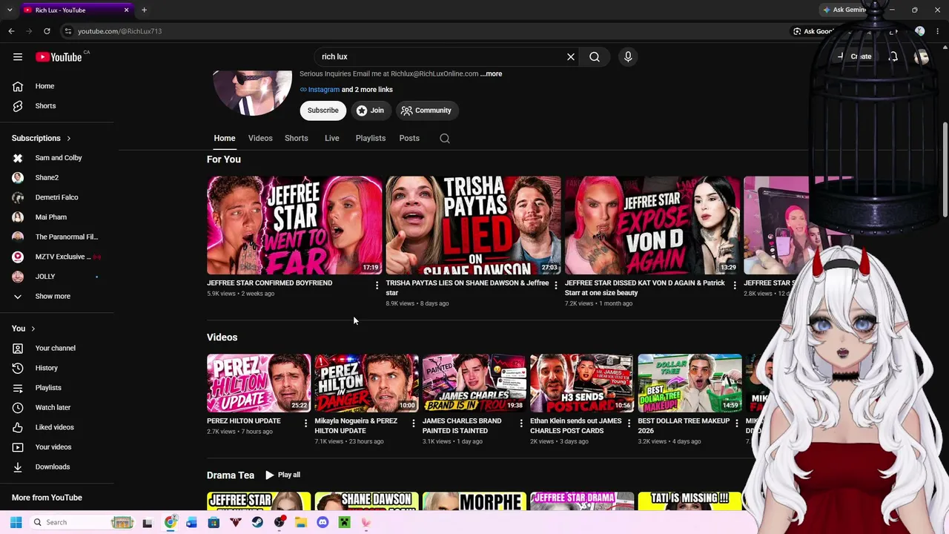Expand channel description with '...more'
The image size is (949, 534).
tap(491, 74)
